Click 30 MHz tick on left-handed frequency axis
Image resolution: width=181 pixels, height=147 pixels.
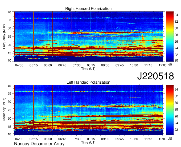point(9,102)
